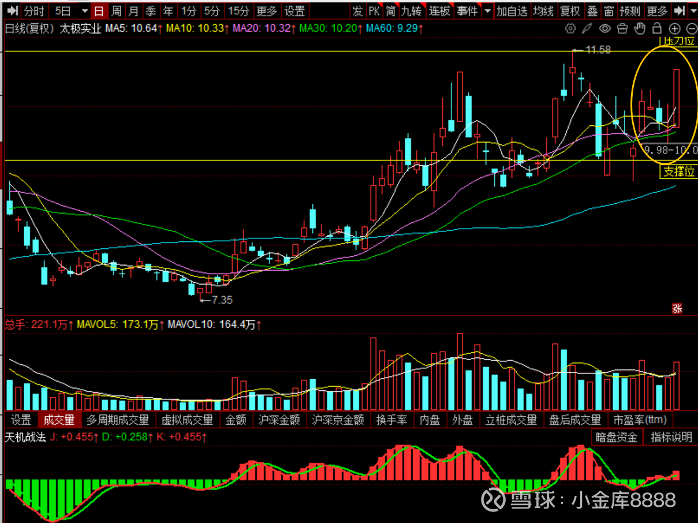
Task: Select 15分 fifteen-minute period
Action: pos(238,11)
